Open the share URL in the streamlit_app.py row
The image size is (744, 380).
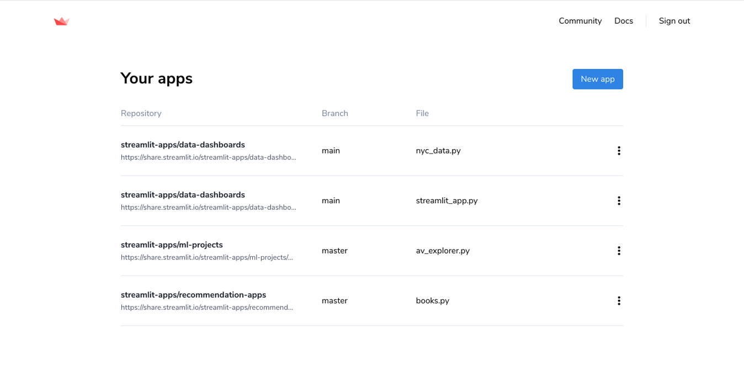coord(209,208)
